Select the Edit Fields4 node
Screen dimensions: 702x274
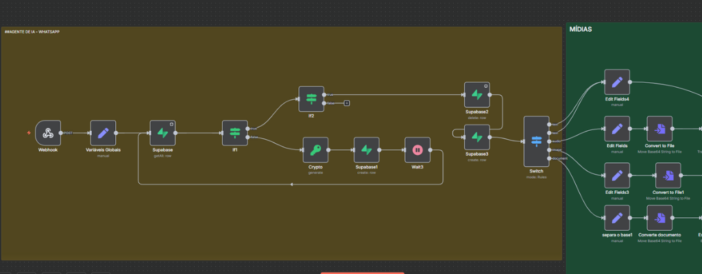(x=617, y=82)
